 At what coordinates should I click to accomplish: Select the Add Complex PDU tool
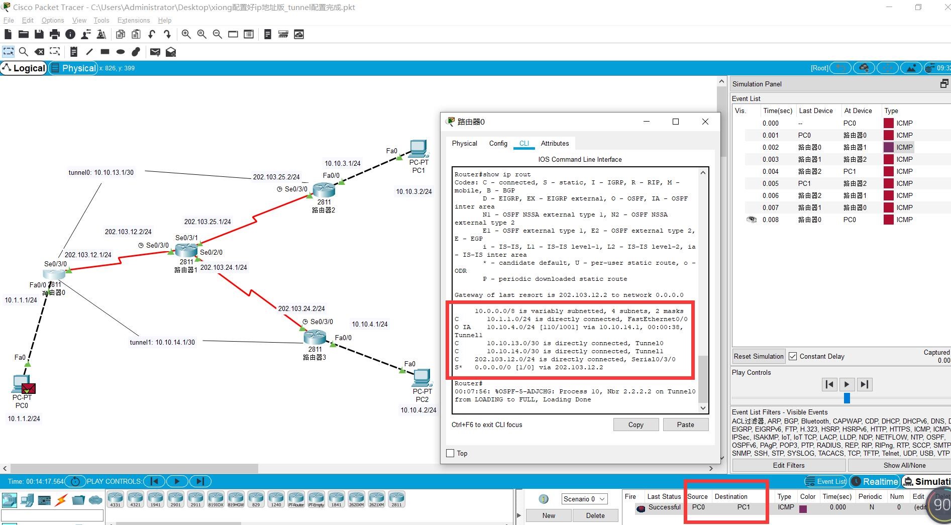point(171,51)
